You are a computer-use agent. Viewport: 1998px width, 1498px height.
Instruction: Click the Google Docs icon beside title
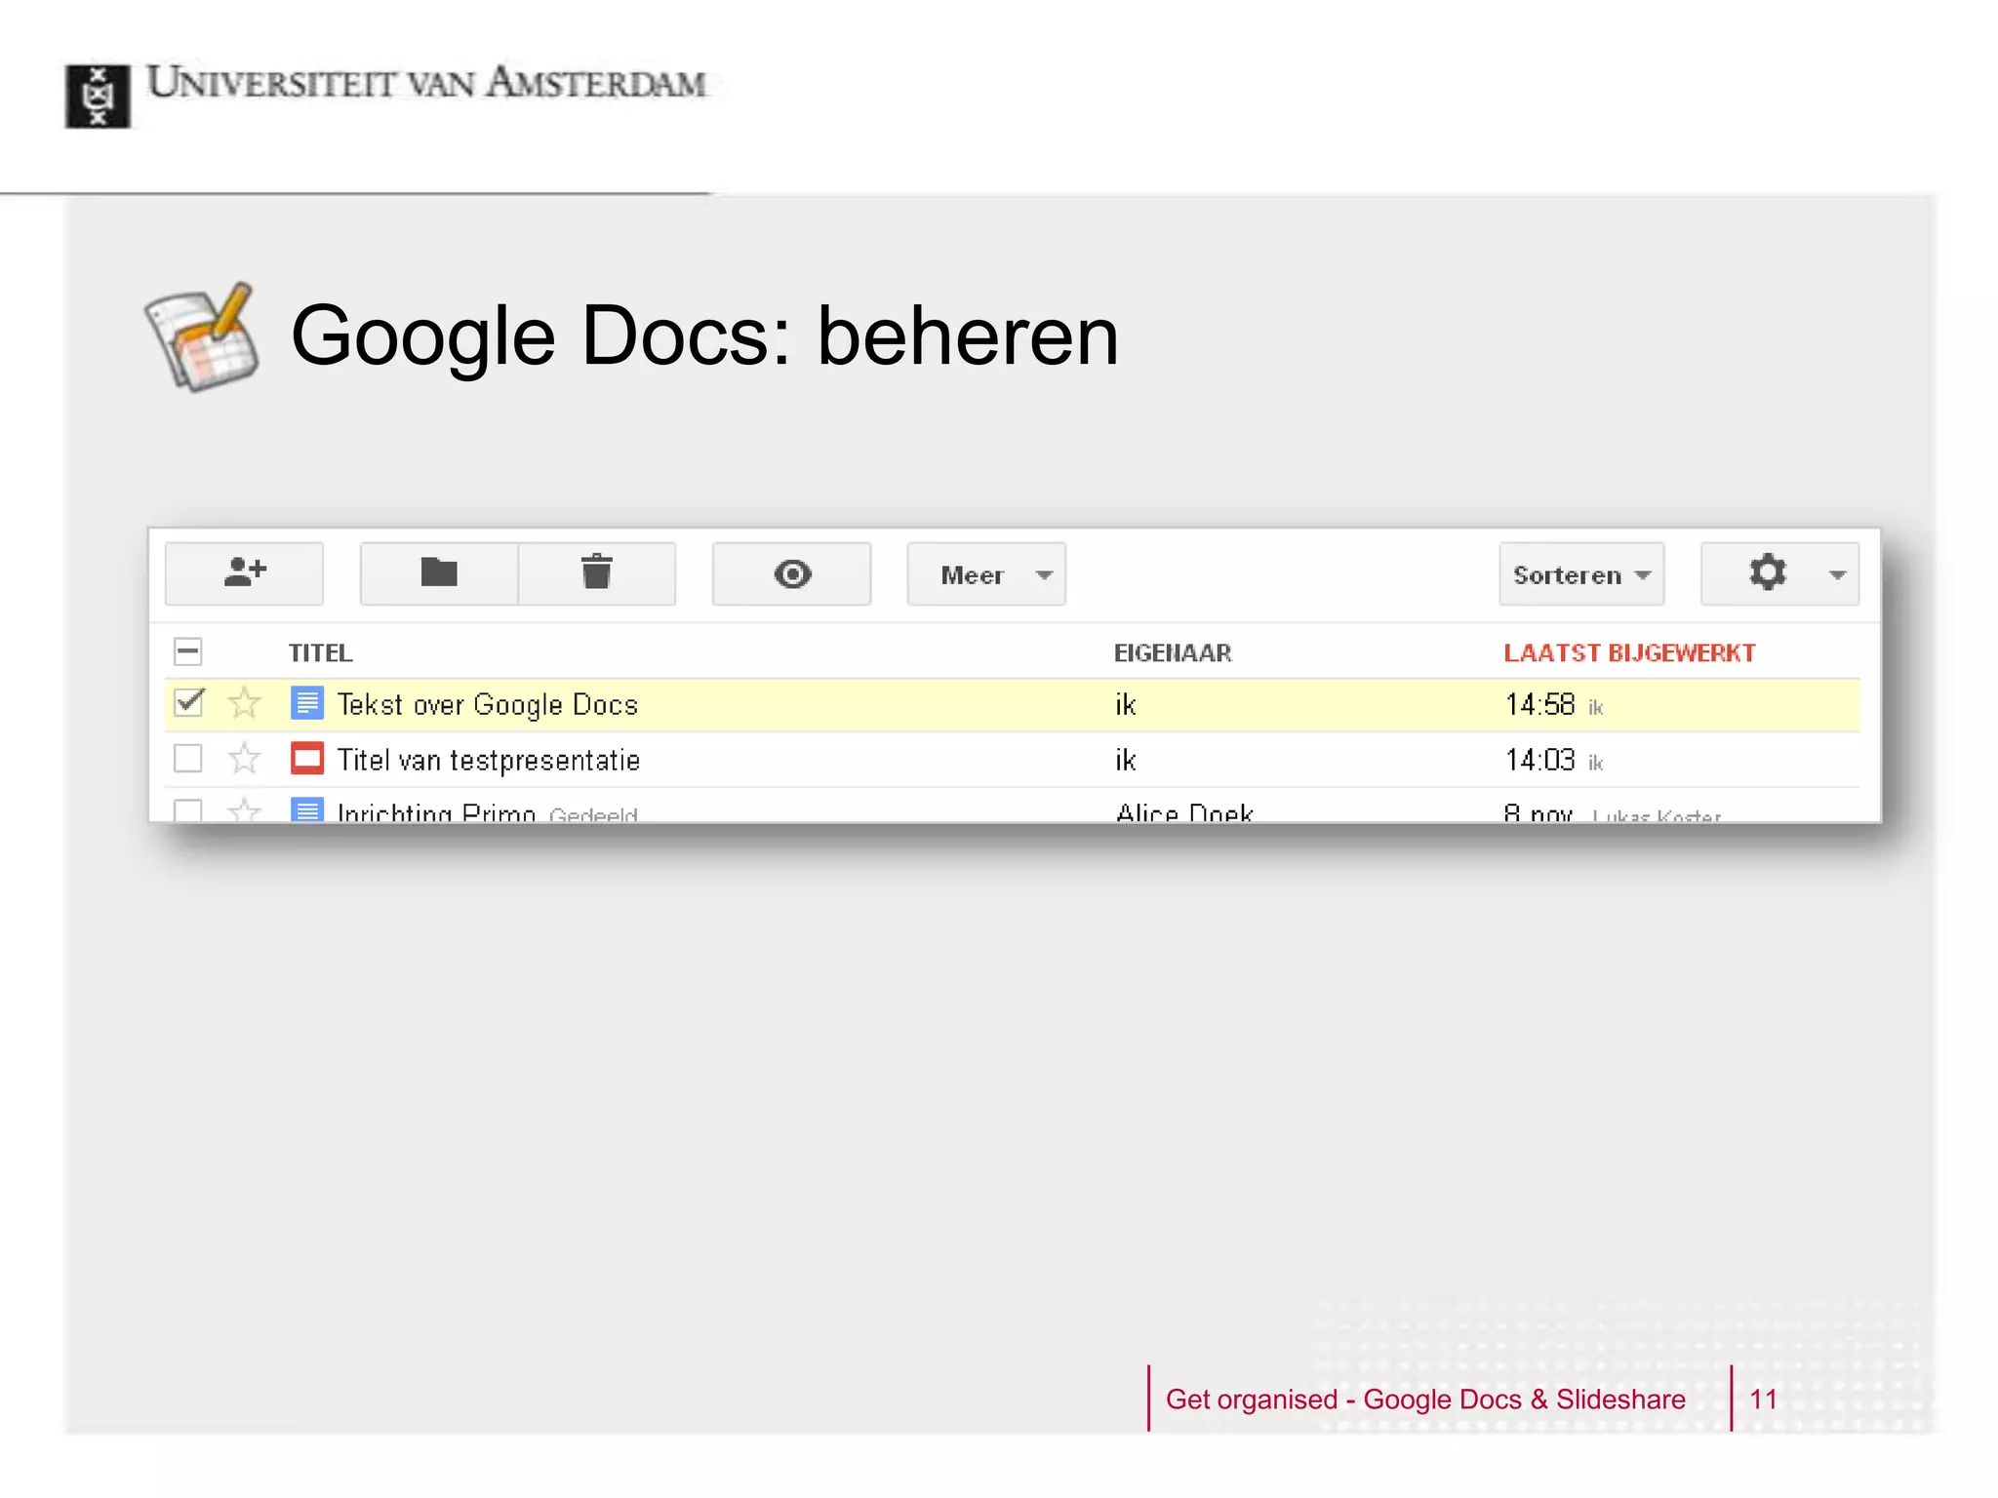(203, 337)
